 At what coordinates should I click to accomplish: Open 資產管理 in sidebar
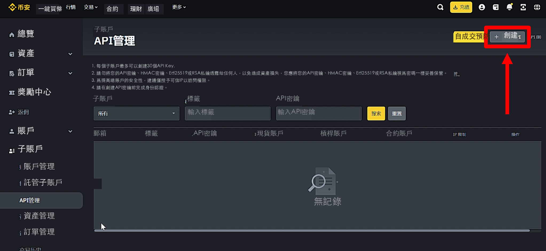click(x=39, y=216)
